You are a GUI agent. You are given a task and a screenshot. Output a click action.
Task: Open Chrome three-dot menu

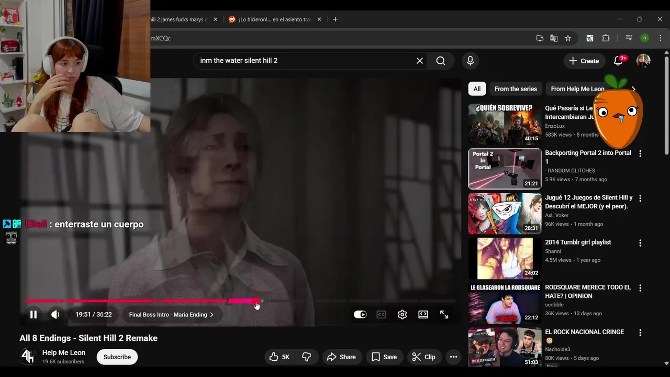point(661,38)
